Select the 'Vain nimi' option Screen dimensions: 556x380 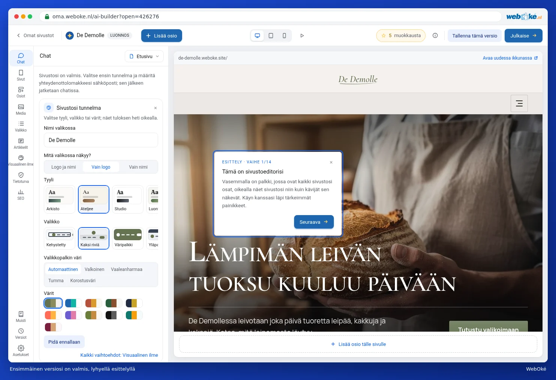(x=138, y=167)
